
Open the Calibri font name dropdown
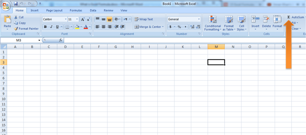tap(65, 19)
